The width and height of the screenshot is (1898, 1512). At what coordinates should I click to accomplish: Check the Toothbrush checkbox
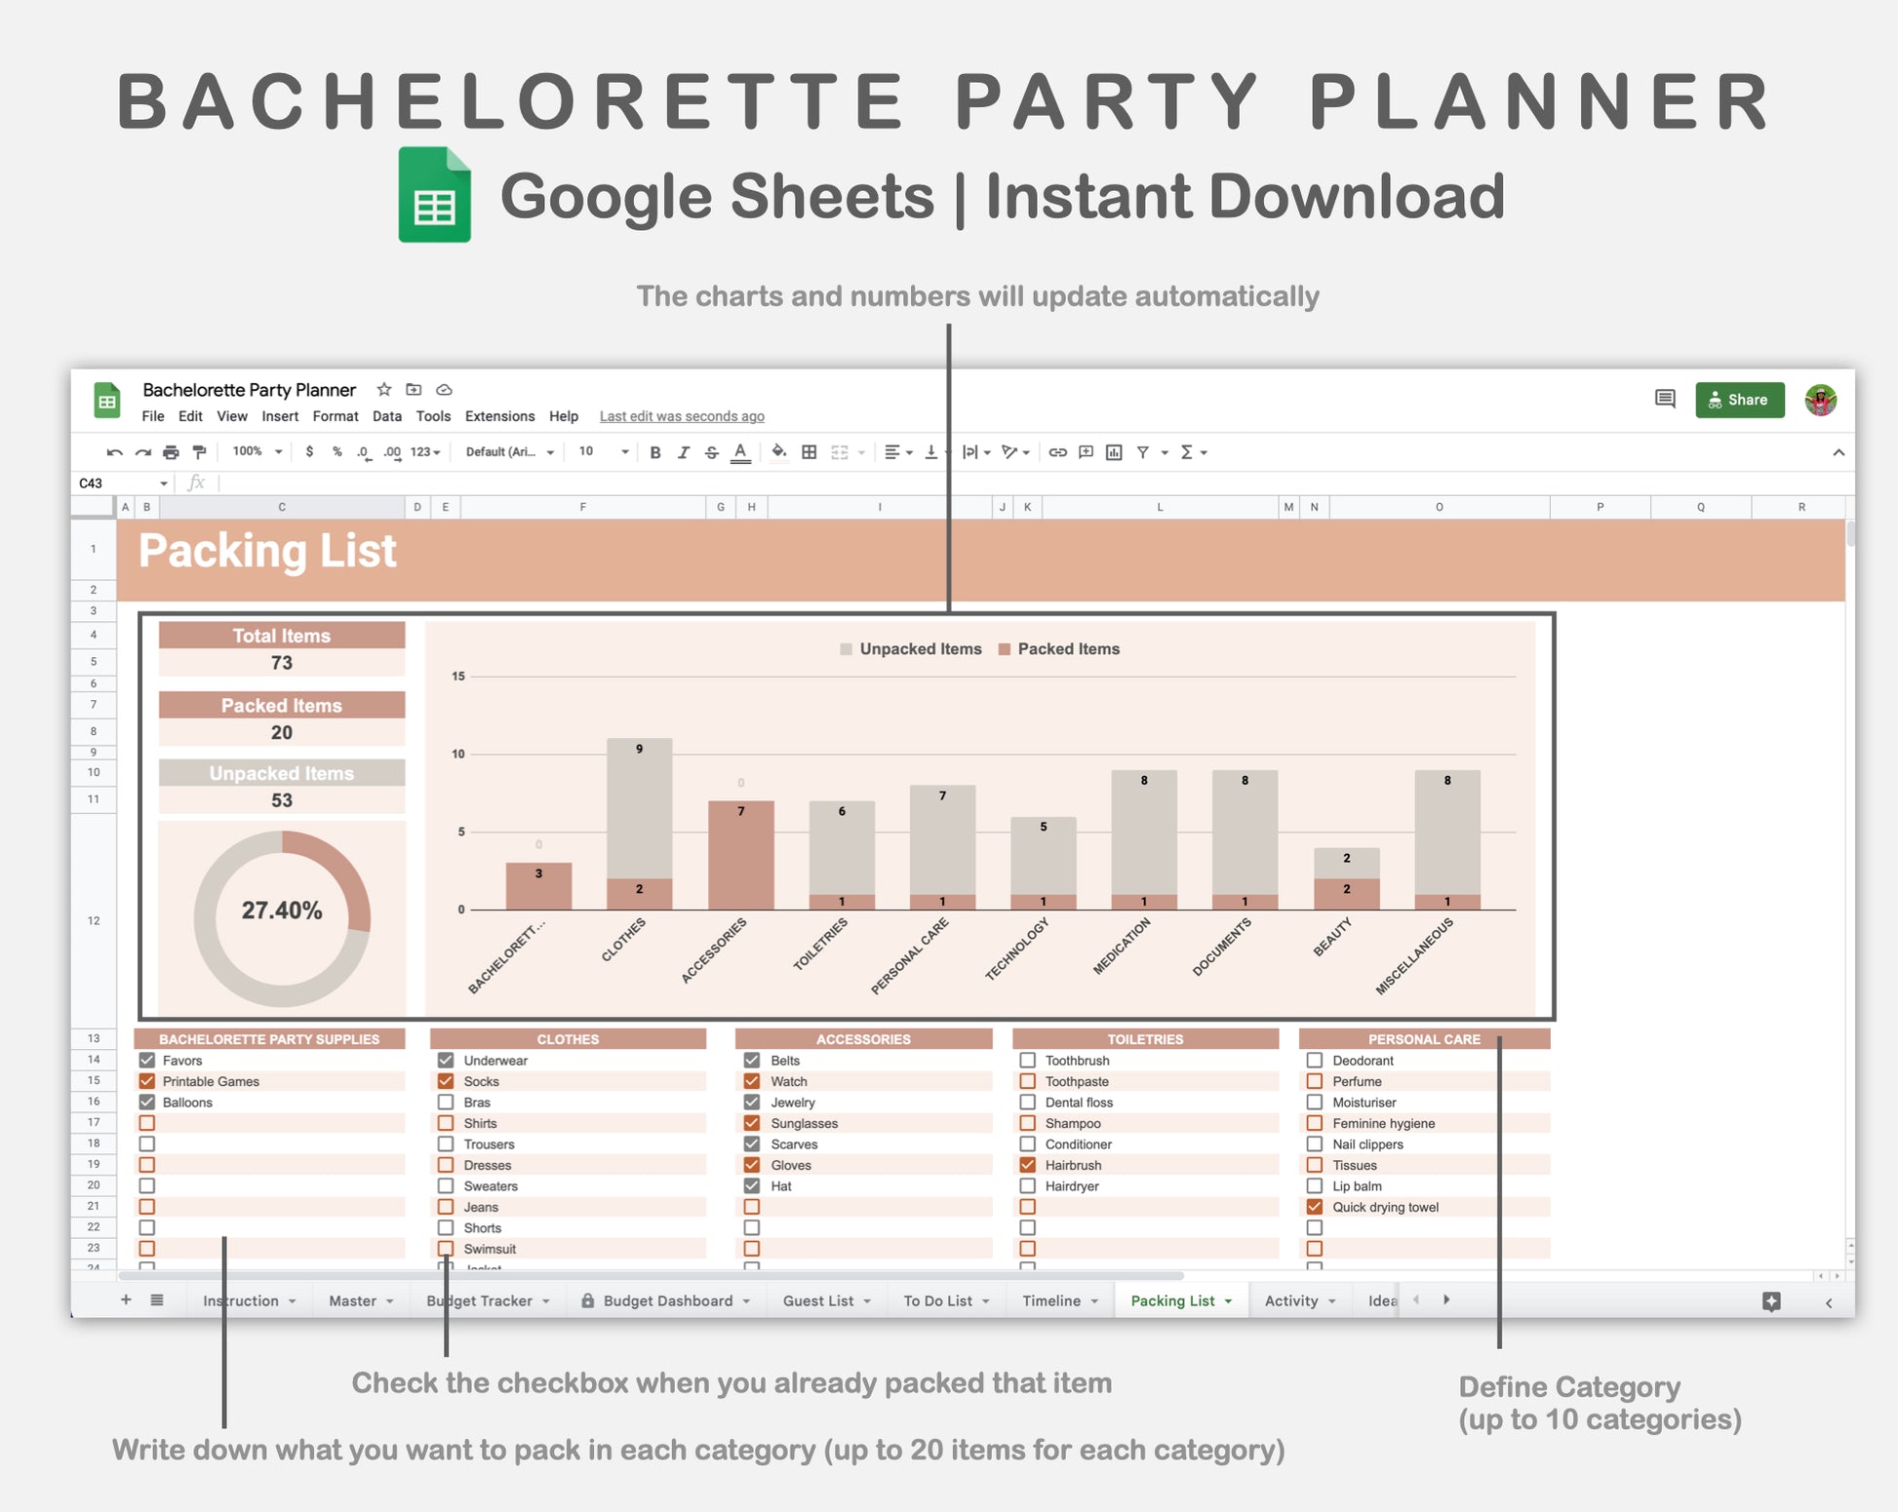pyautogui.click(x=1027, y=1060)
